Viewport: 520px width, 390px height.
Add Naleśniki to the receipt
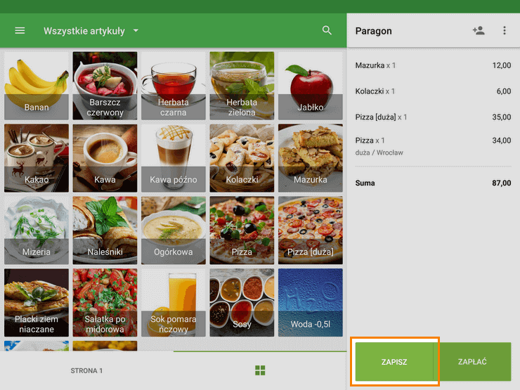[x=105, y=230]
